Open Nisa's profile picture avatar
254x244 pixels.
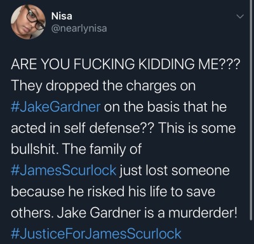pyautogui.click(x=28, y=22)
